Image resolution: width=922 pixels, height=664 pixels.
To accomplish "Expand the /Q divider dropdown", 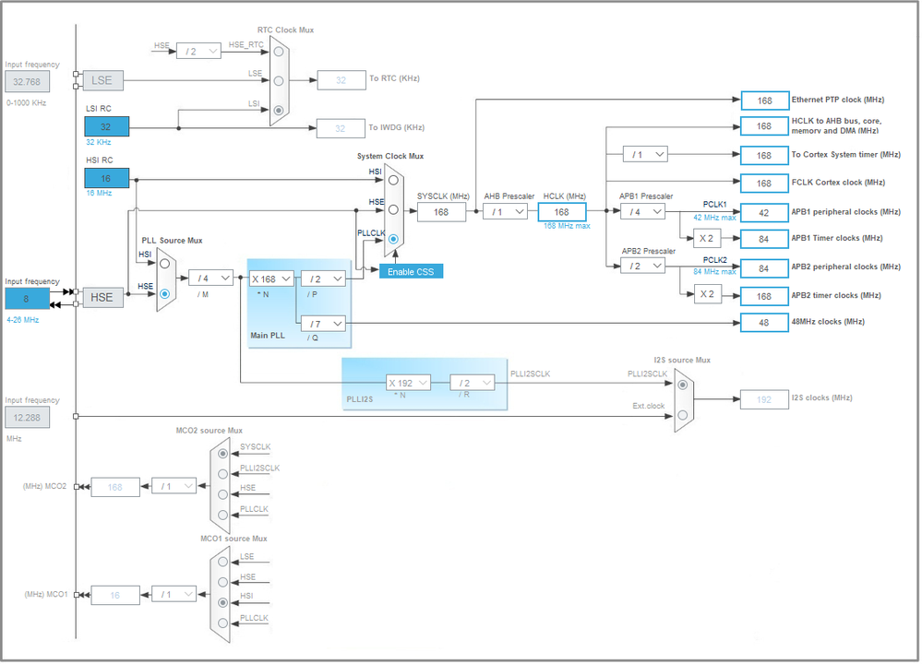I will pos(323,324).
